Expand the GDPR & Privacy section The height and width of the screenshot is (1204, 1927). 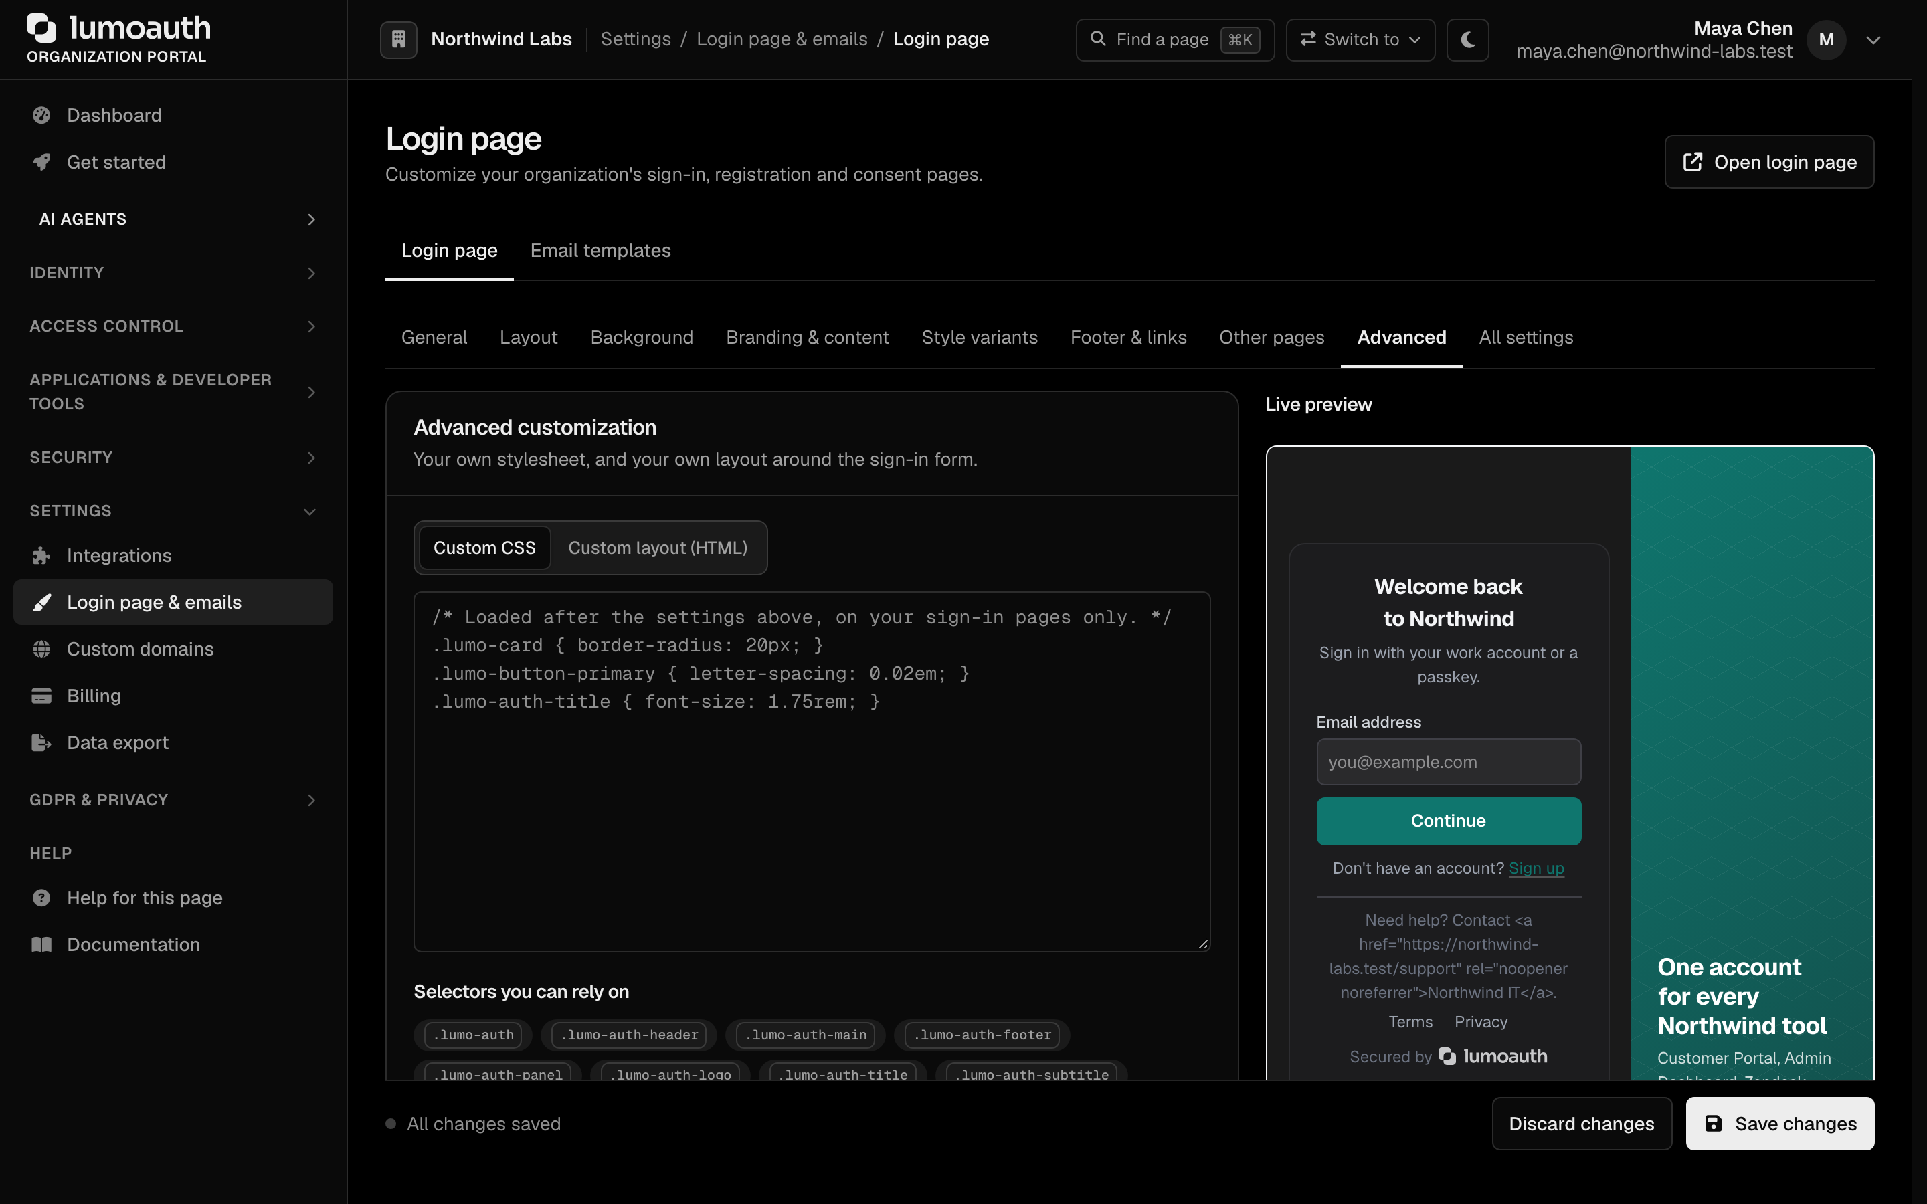(x=173, y=800)
